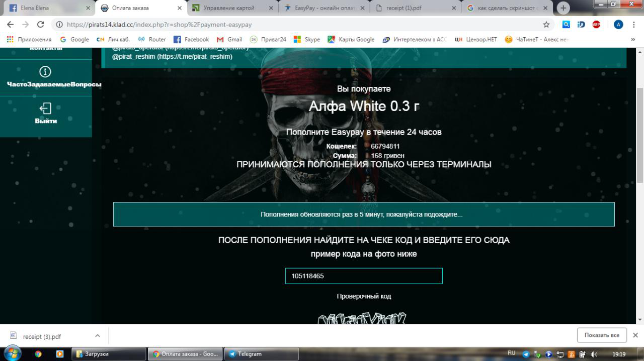This screenshot has height=361, width=644.
Task: Switch to Elena Elena Facebook tab
Action: pyautogui.click(x=49, y=8)
